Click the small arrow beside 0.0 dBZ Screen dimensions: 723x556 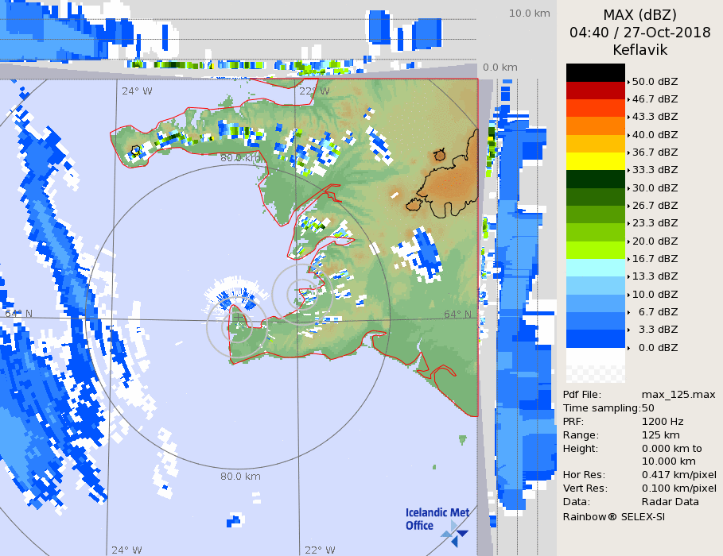coord(628,348)
